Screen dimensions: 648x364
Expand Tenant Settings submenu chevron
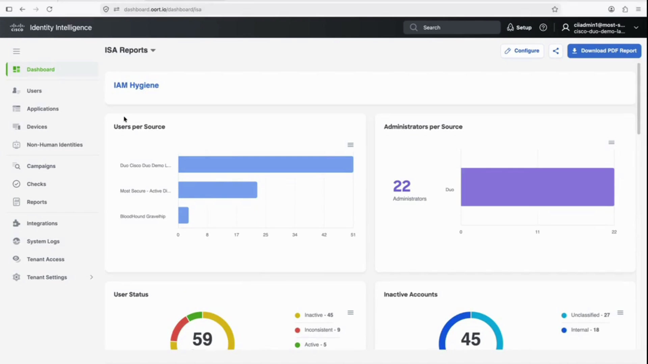pyautogui.click(x=91, y=277)
